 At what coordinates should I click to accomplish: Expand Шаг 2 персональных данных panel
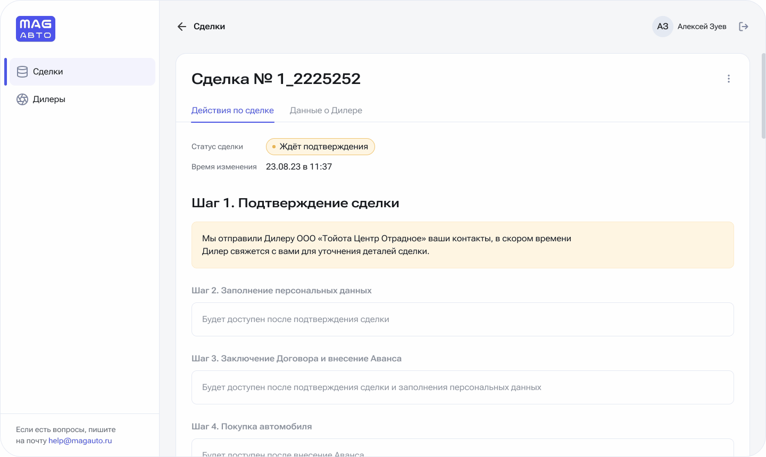(x=462, y=319)
